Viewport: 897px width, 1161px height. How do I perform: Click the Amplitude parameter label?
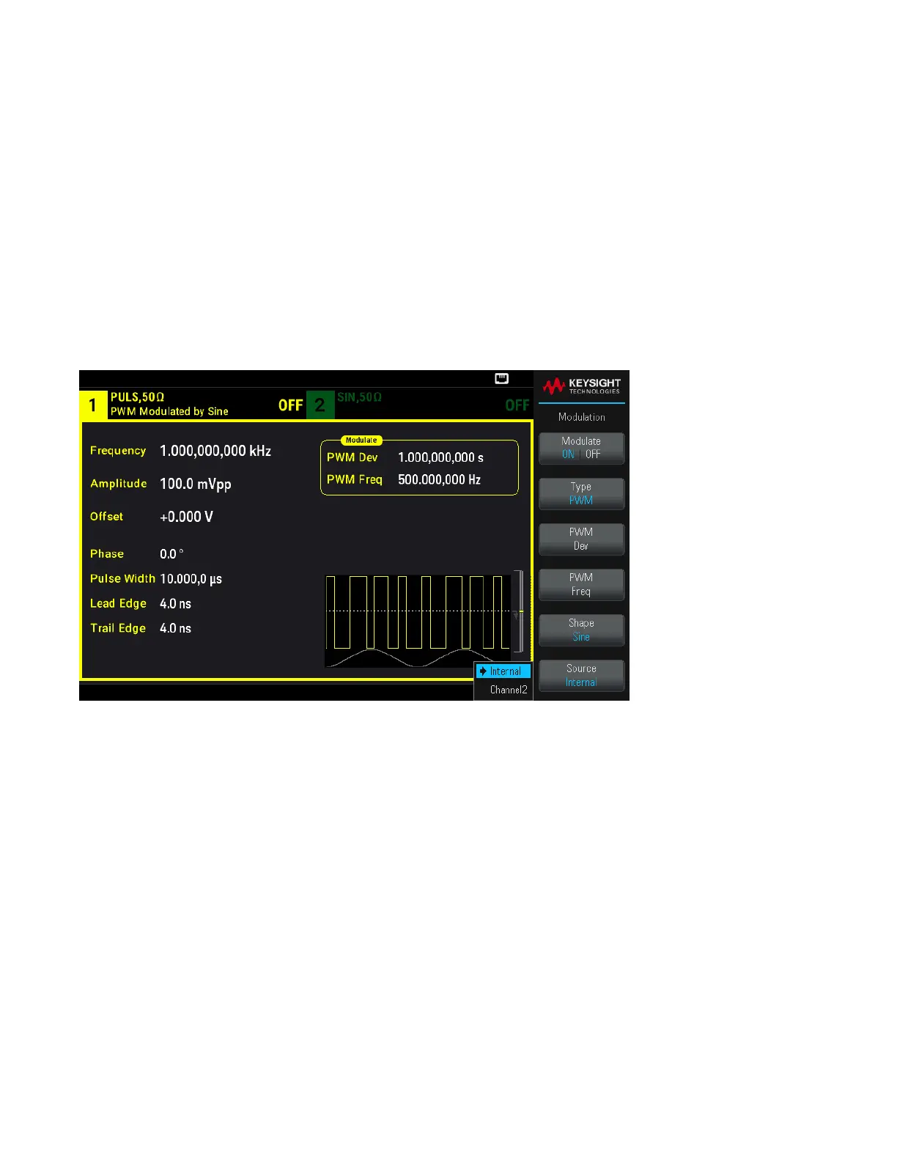pos(119,484)
